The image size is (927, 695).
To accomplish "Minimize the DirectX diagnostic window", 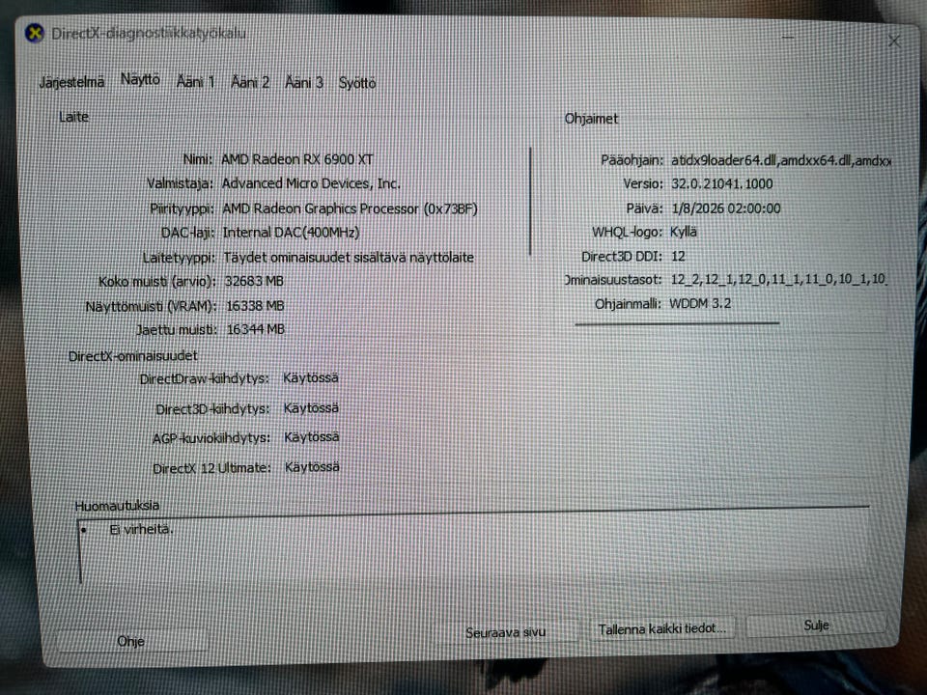I will 788,38.
